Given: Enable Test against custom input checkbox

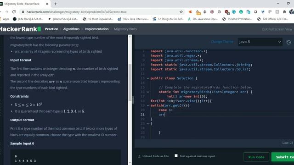Looking at the screenshot, I should pyautogui.click(x=176, y=156).
